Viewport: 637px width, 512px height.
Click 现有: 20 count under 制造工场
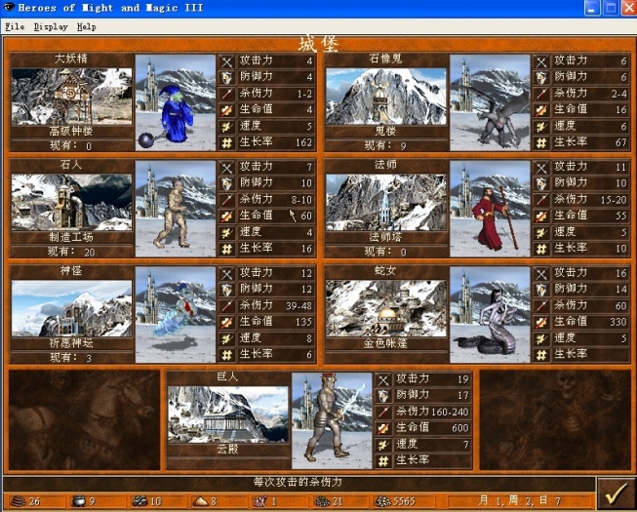pyautogui.click(x=71, y=252)
